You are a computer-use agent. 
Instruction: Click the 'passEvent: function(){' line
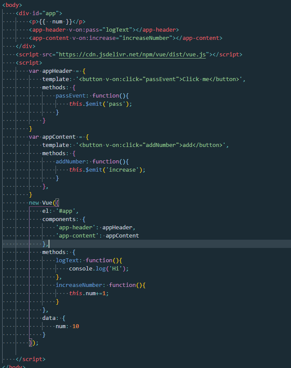tap(92, 95)
